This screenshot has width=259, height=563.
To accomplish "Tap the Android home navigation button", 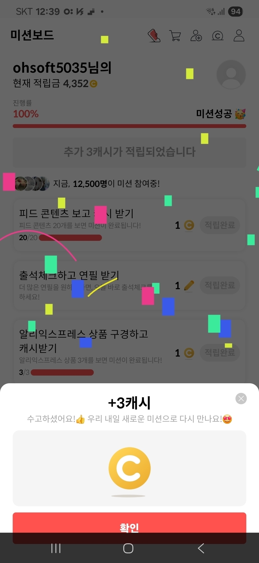I will [x=128, y=548].
